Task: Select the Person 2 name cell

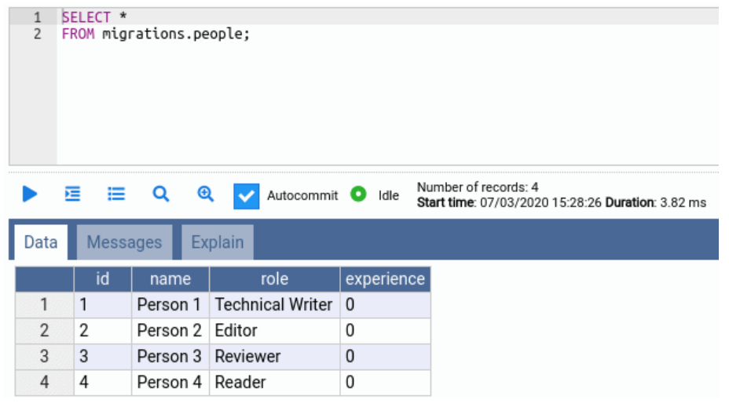Action: click(x=169, y=331)
